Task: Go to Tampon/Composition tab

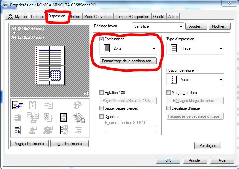Action: click(132, 16)
